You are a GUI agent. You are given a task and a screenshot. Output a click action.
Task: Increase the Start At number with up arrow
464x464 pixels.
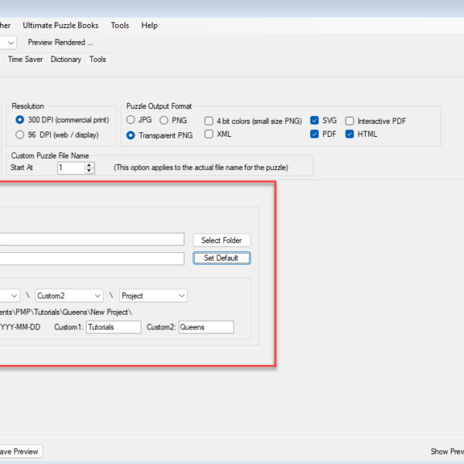point(90,164)
